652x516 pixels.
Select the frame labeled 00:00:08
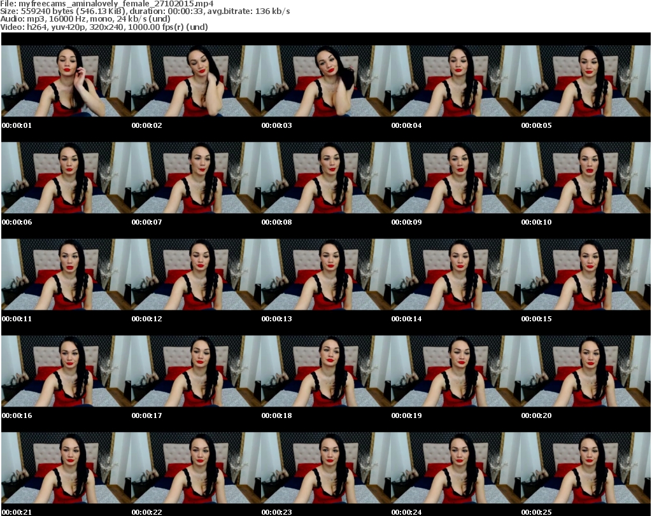pos(326,178)
